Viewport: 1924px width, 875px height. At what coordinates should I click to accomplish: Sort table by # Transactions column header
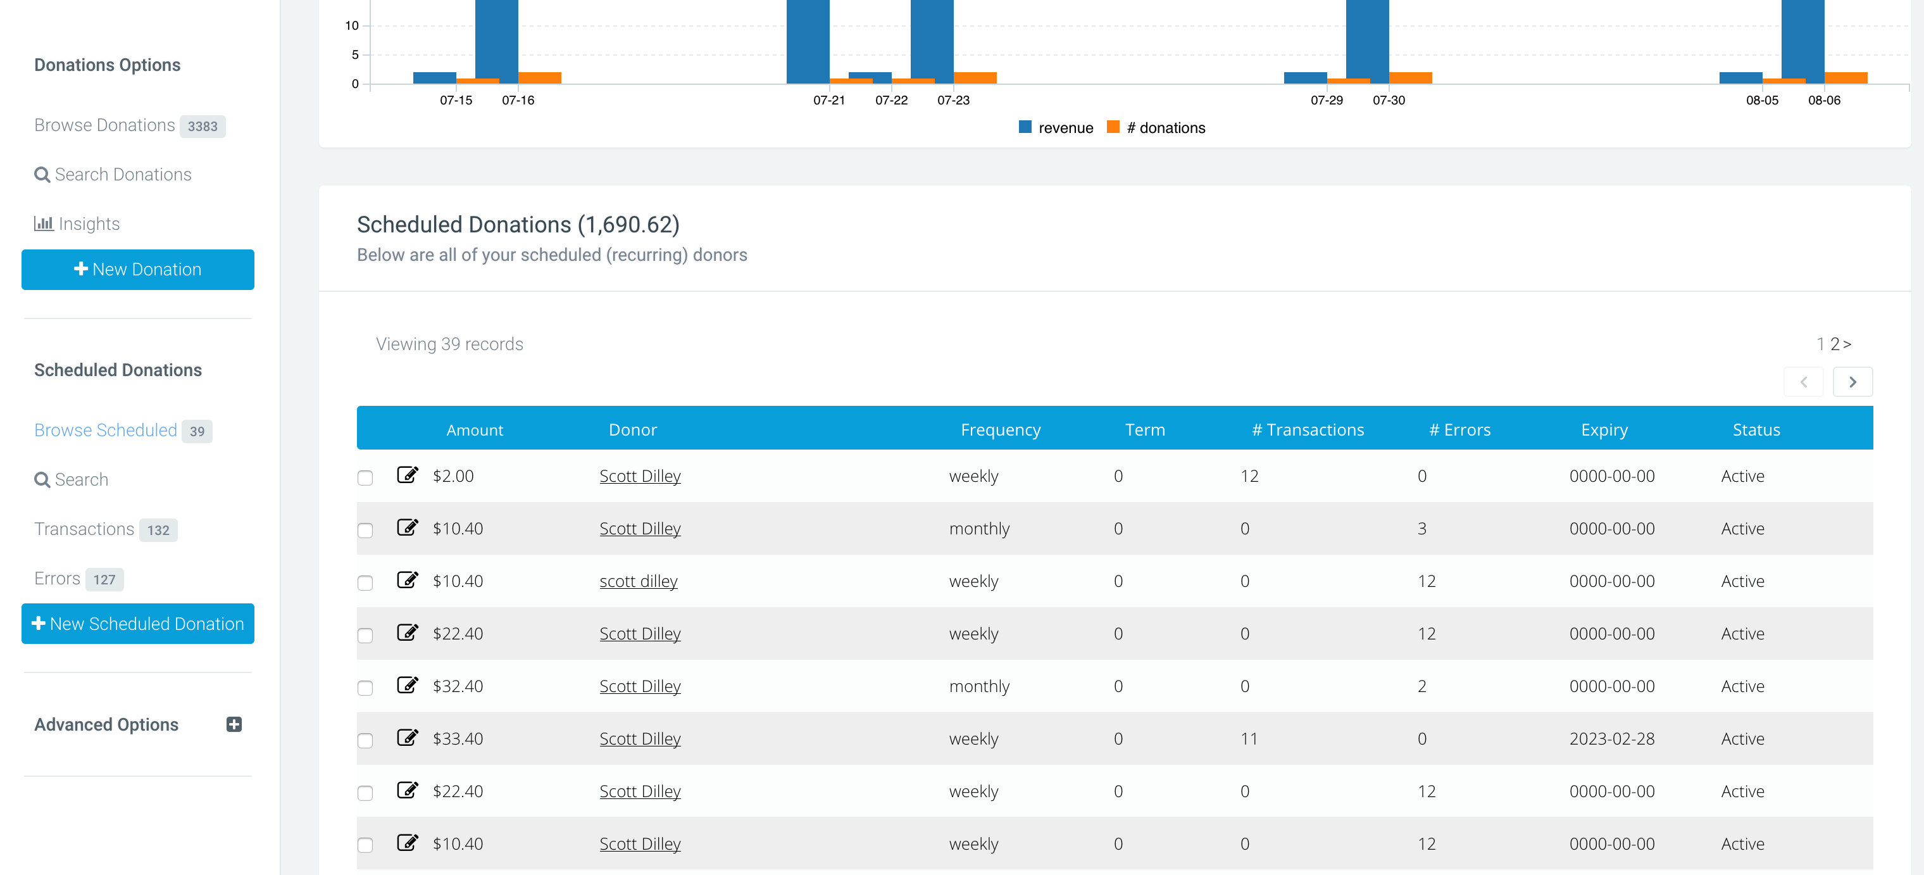[1308, 430]
